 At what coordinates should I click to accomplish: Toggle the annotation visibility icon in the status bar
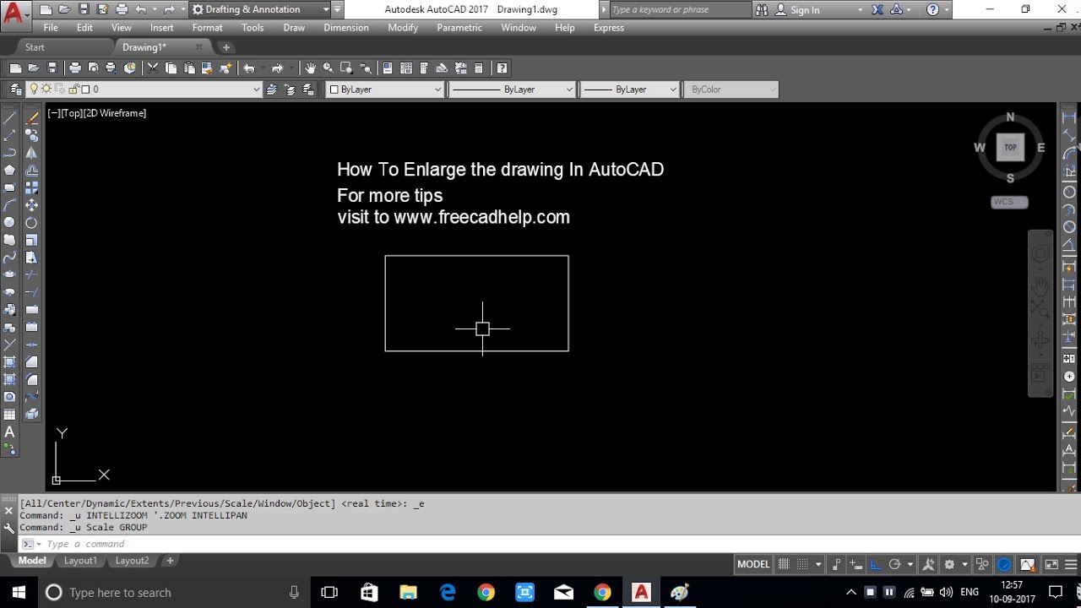[x=928, y=564]
